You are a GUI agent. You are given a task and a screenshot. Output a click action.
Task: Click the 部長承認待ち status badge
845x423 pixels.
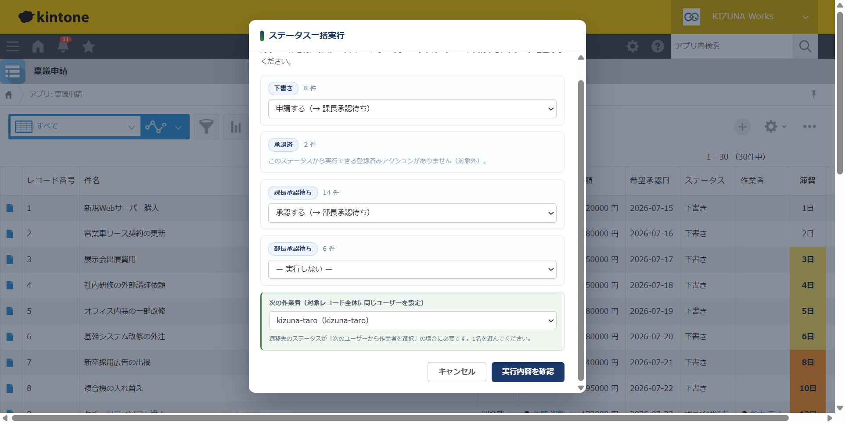[293, 249]
